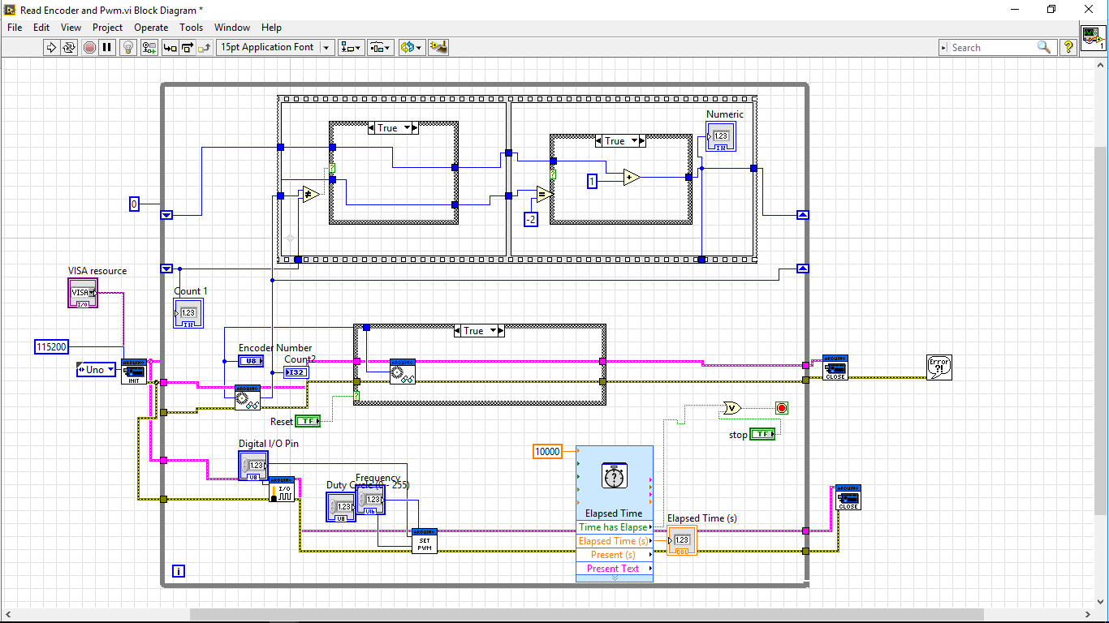Select the Count2 I32 indicator terminal
This screenshot has height=623, width=1109.
296,372
